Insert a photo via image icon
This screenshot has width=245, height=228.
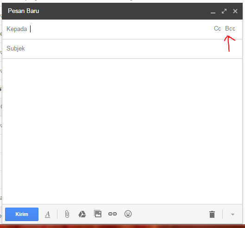click(x=98, y=214)
